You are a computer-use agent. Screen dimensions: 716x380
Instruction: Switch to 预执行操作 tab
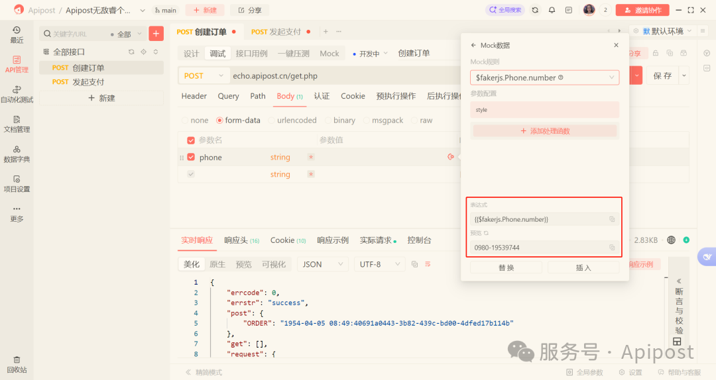tap(396, 96)
